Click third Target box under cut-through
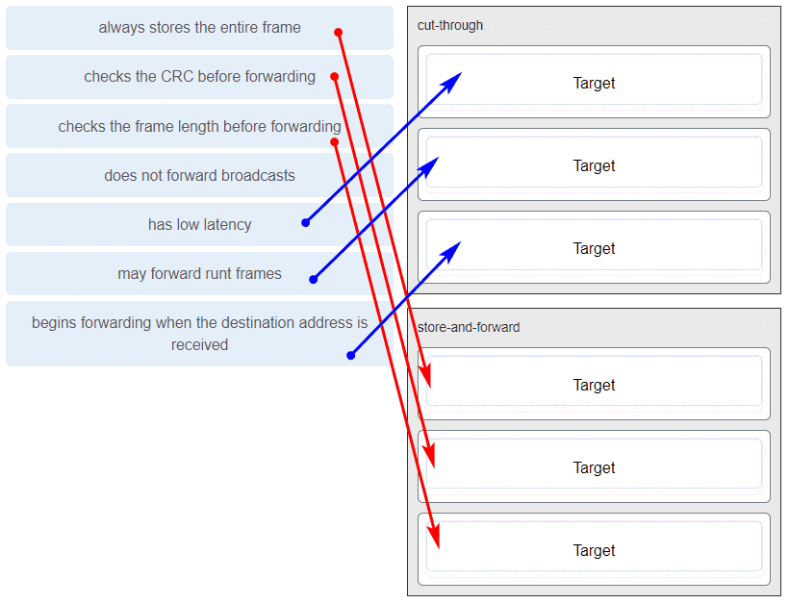The height and width of the screenshot is (604, 789). pyautogui.click(x=594, y=247)
